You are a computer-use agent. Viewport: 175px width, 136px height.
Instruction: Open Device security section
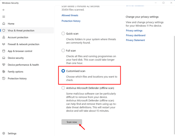[x=27, y=58]
